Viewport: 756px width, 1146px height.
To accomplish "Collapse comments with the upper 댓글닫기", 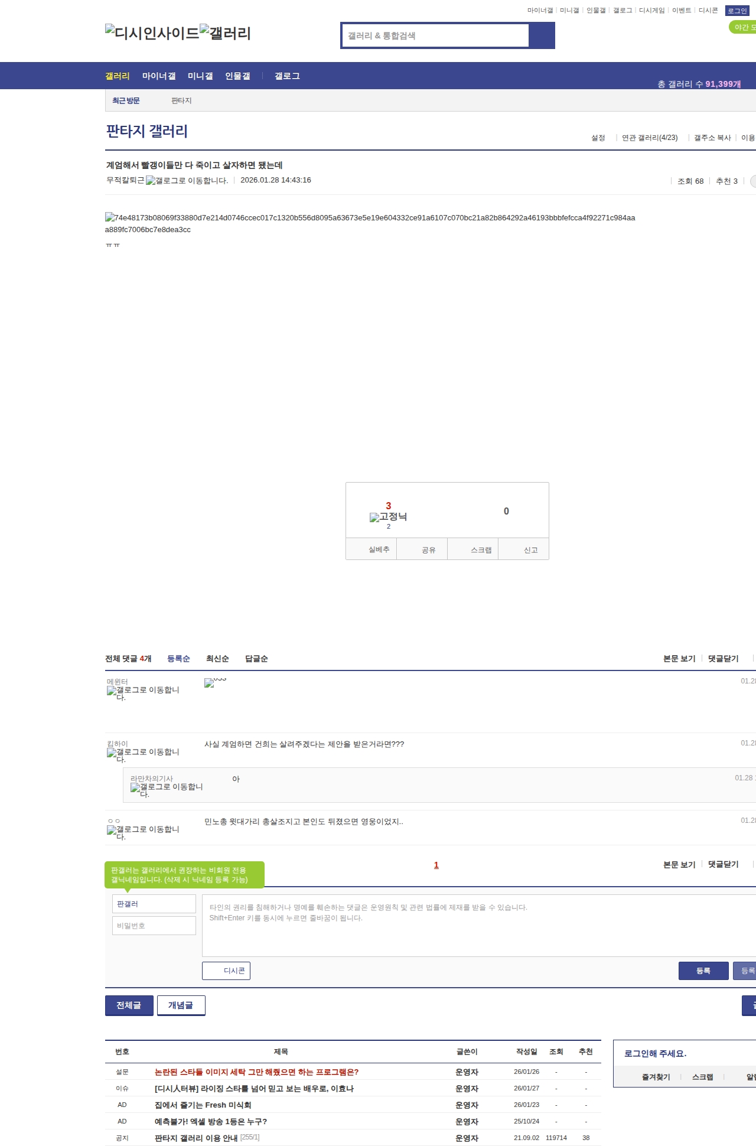I will click(724, 659).
